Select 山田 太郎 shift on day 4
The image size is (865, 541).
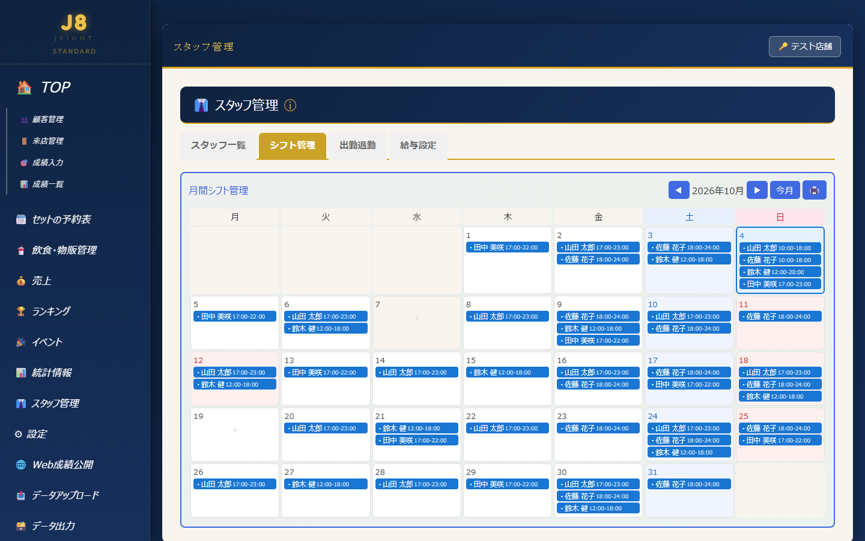780,248
